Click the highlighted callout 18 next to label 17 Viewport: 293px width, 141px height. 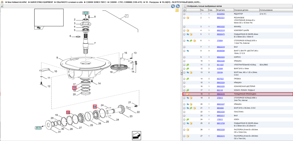74,88
